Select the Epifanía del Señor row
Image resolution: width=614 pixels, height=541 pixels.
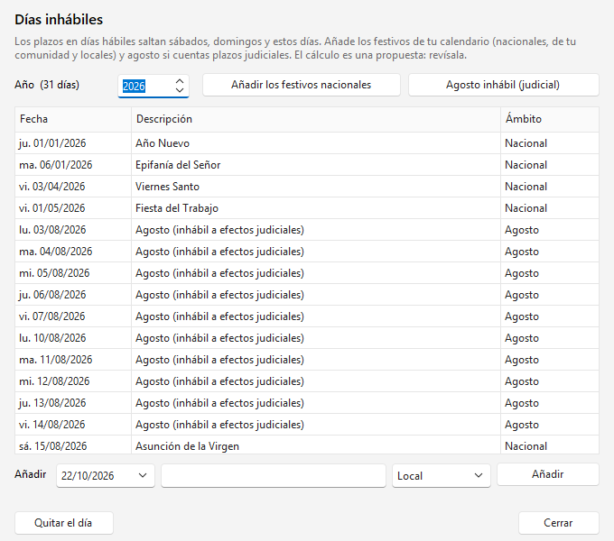click(307, 165)
